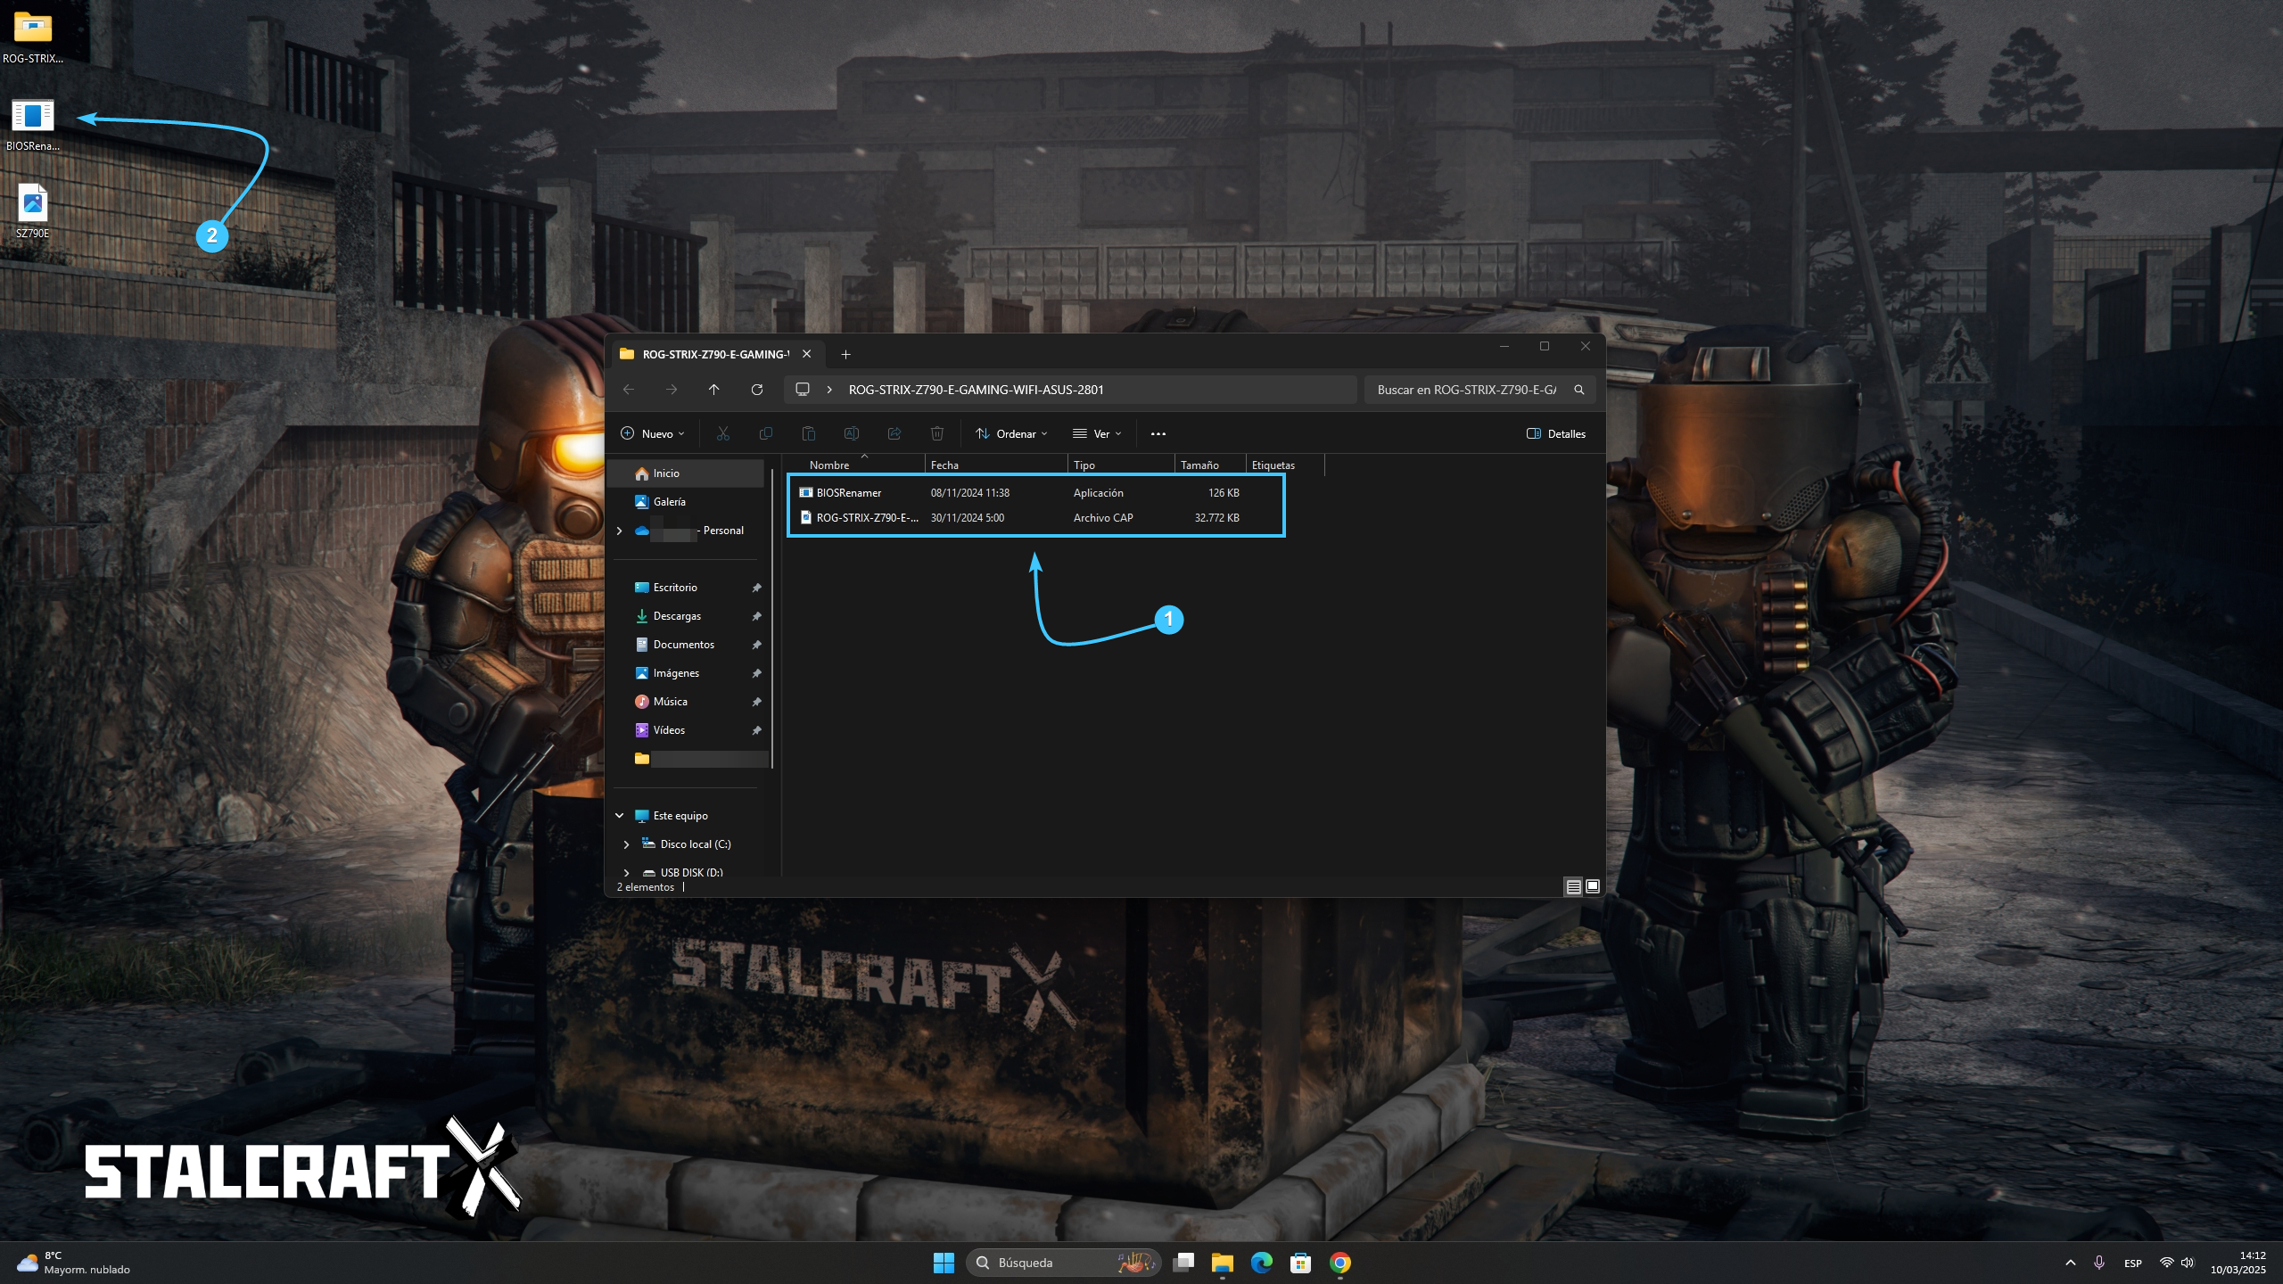This screenshot has height=1284, width=2283.
Task: Go back in File Explorer
Action: point(629,390)
